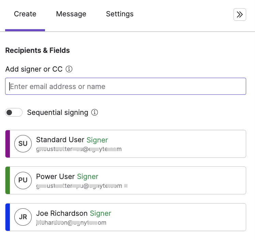Click the blue color bar on Joe Richardson
The image size is (255, 240).
pos(7,217)
